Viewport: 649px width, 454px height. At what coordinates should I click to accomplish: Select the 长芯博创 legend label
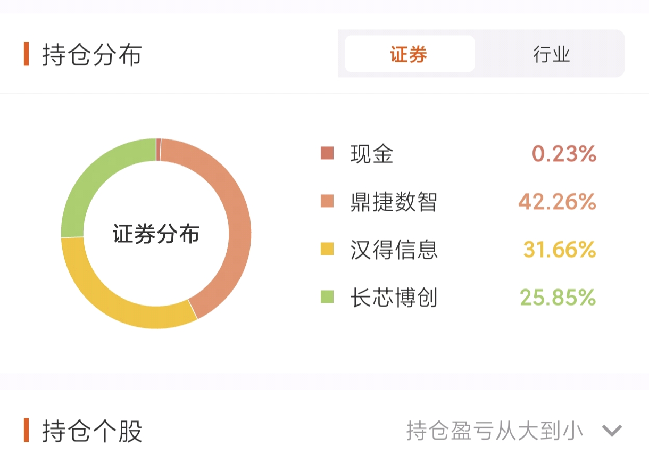(x=394, y=297)
